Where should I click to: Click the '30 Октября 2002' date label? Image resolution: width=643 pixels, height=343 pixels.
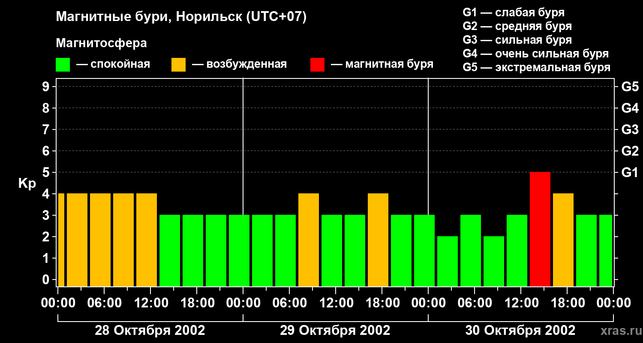click(x=520, y=331)
